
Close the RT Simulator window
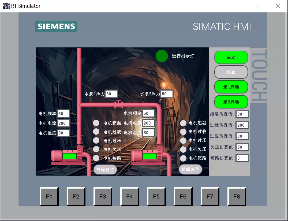(278, 6)
